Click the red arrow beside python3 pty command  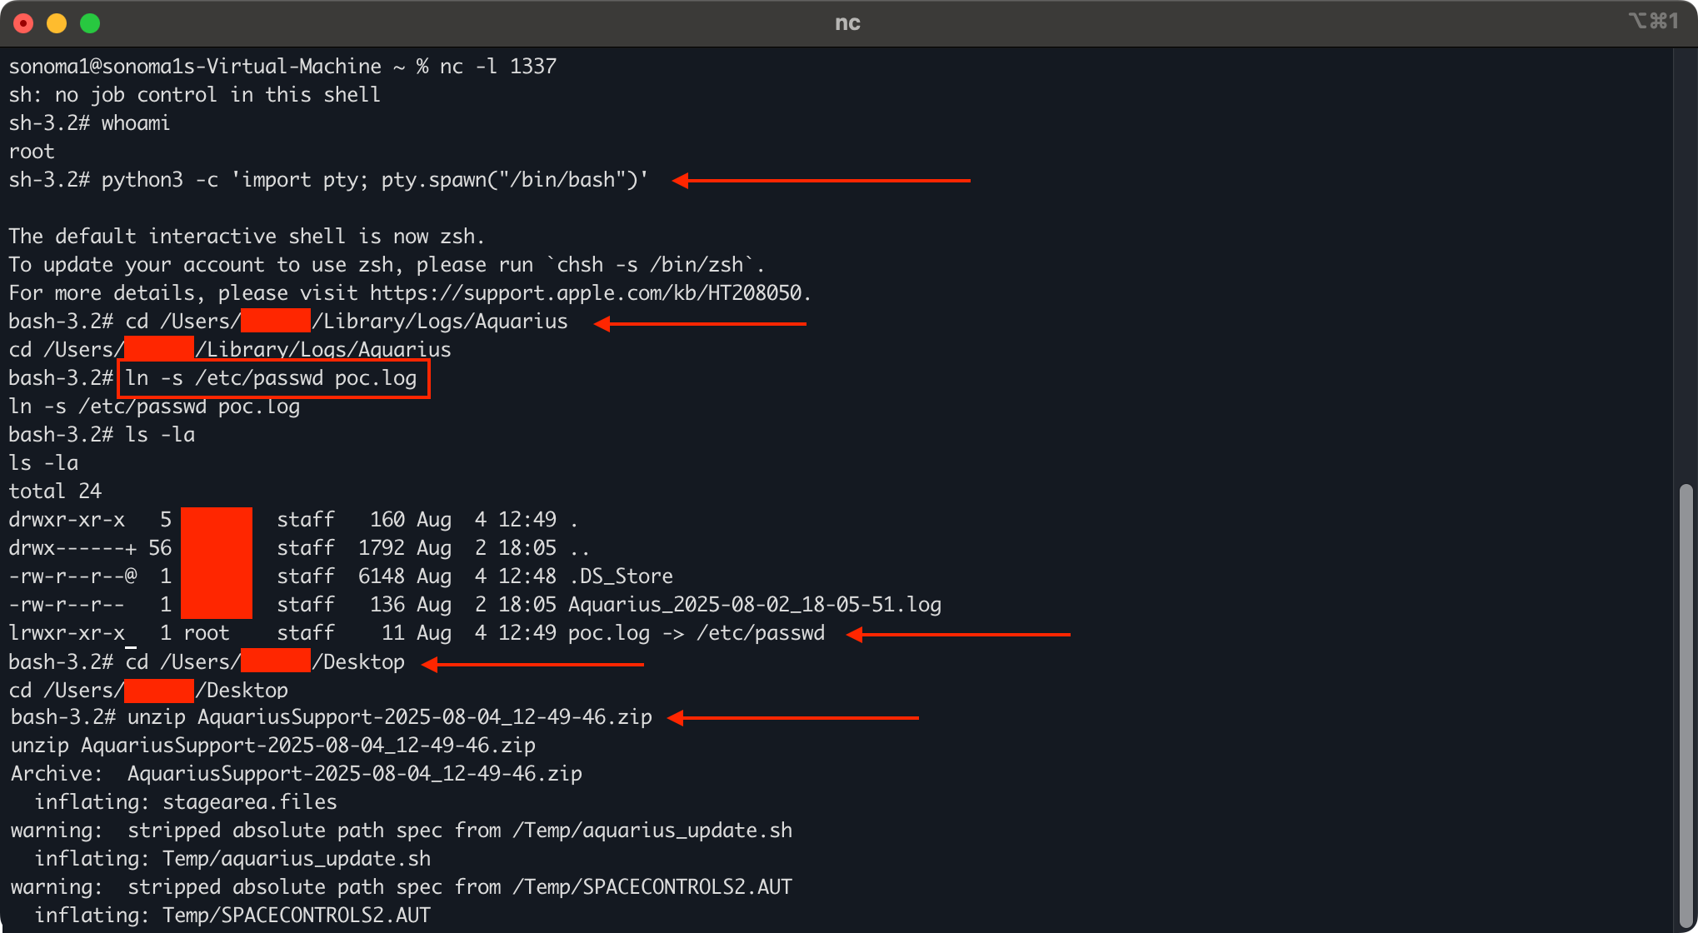point(821,181)
